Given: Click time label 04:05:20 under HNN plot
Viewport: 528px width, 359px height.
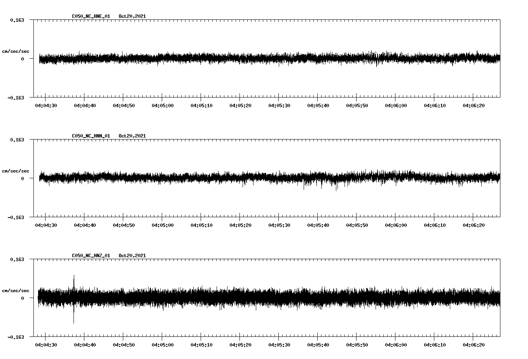Looking at the screenshot, I should (x=240, y=225).
